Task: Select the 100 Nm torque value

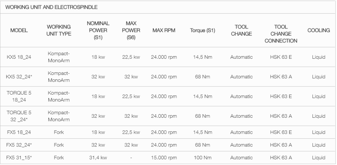Action: 203,158
